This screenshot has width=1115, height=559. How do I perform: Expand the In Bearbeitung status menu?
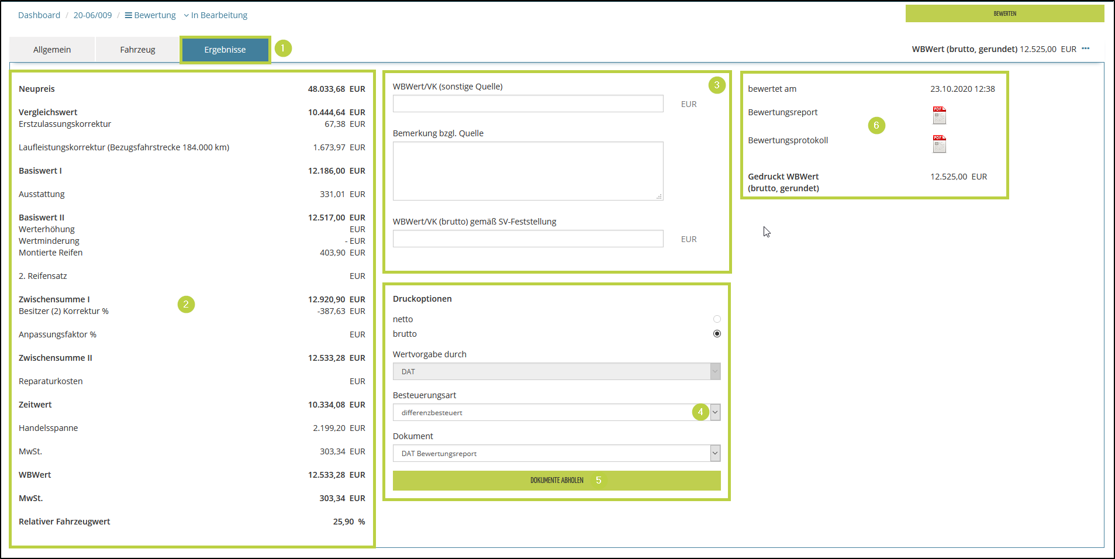[215, 15]
